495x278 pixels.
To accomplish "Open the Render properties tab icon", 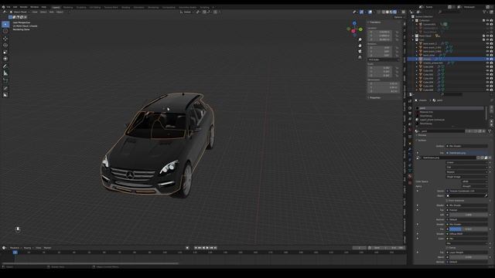I will point(410,108).
